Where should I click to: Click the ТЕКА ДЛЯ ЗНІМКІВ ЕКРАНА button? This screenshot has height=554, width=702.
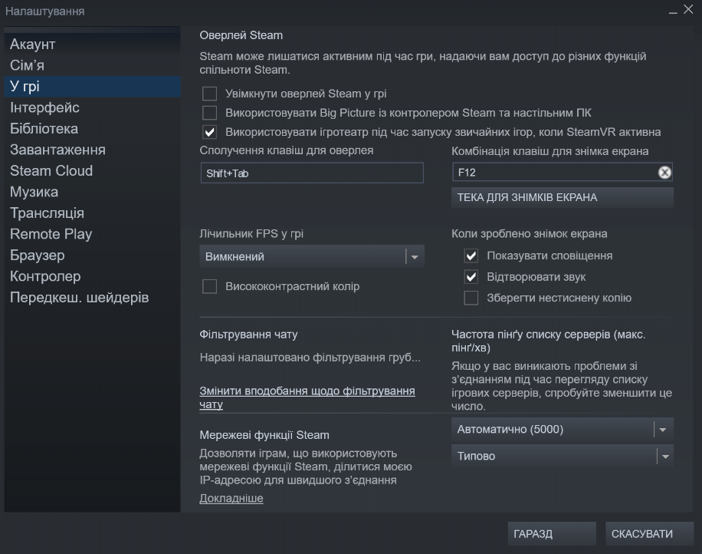click(x=562, y=197)
